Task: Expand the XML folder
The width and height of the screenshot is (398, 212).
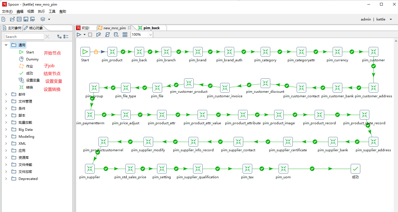Action: click(x=6, y=143)
